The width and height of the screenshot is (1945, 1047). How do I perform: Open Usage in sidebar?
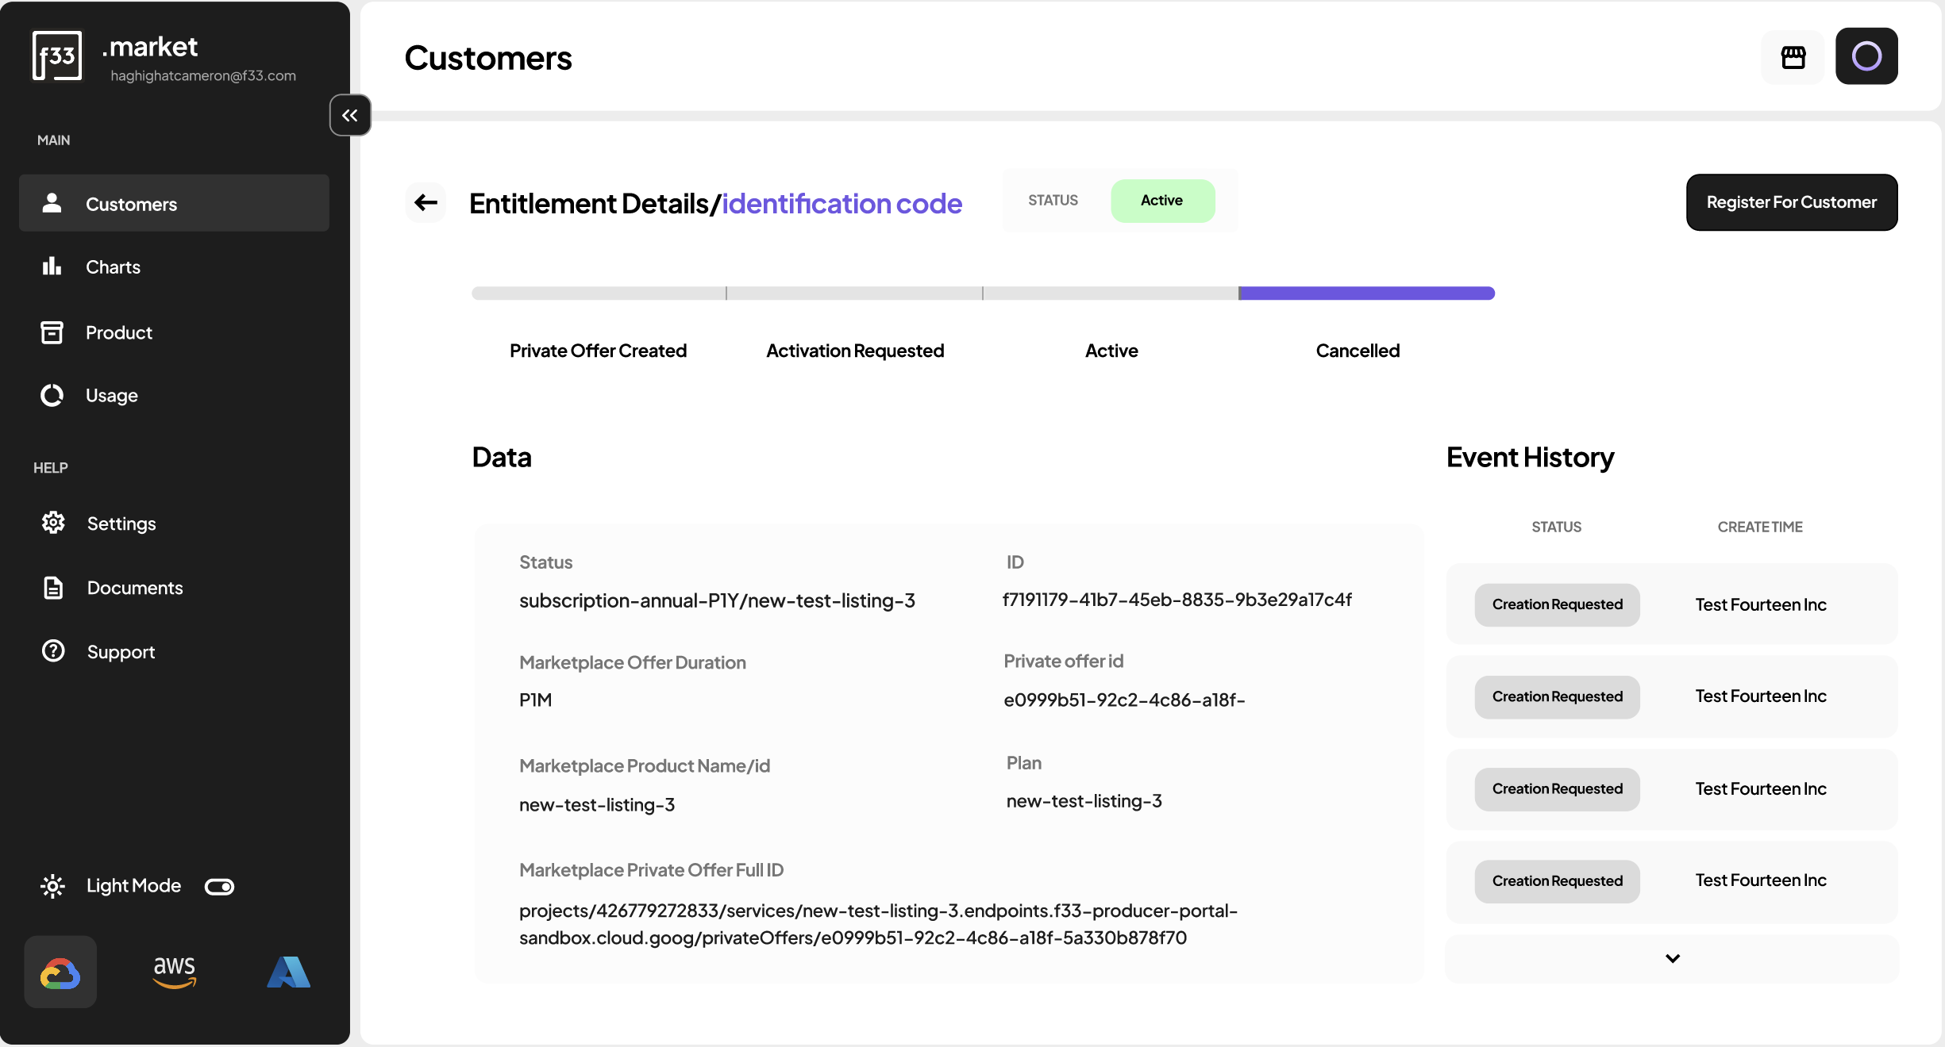pos(111,396)
